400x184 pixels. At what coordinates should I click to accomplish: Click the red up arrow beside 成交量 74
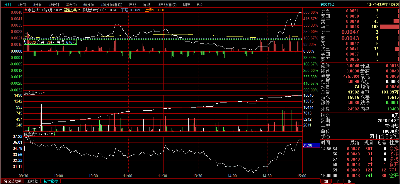pos(44,93)
